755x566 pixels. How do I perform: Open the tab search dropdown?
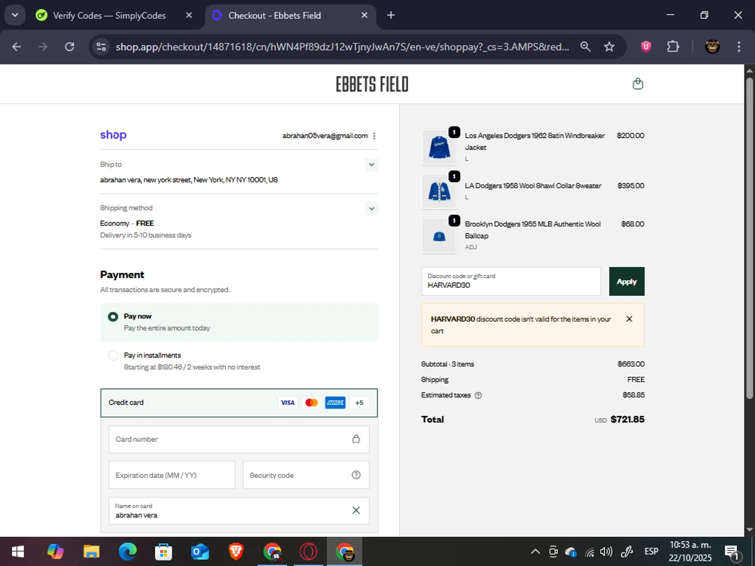point(15,15)
